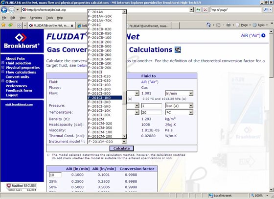Image resolution: width=274 pixels, height=199 pixels.
Task: Select F-201CI-2K0 in the model list
Action: tap(105, 102)
